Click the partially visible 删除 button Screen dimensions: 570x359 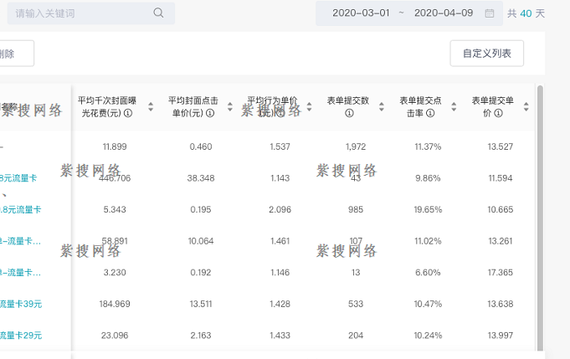(x=12, y=54)
